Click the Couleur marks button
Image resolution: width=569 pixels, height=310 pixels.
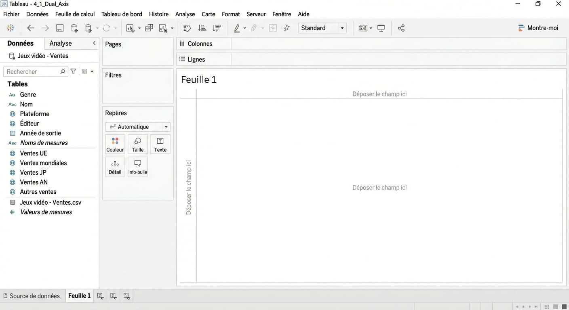[115, 144]
